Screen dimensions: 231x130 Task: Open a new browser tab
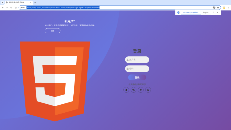(35, 2)
